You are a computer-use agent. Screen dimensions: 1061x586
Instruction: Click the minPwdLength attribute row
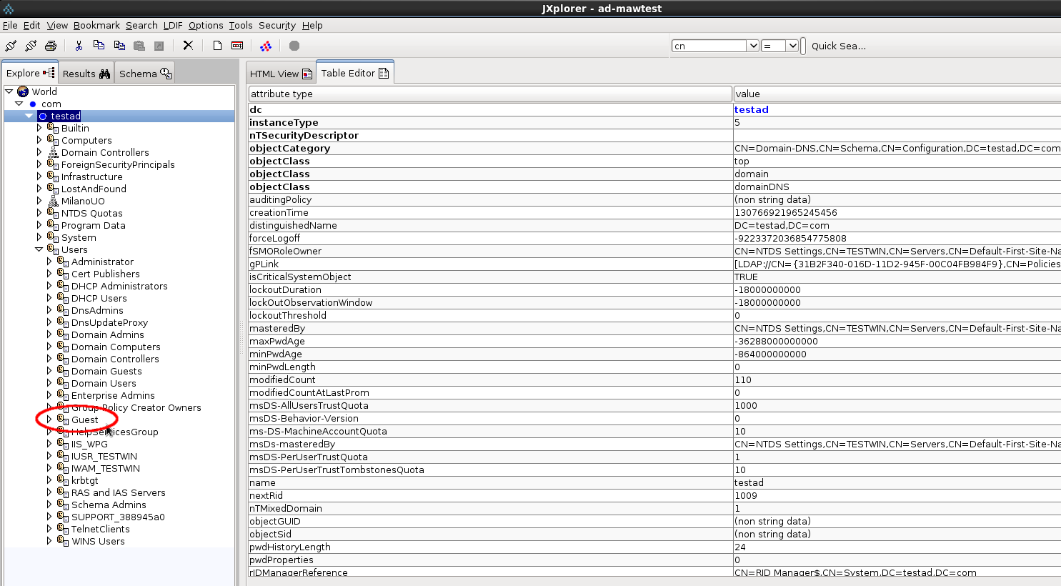click(x=654, y=367)
